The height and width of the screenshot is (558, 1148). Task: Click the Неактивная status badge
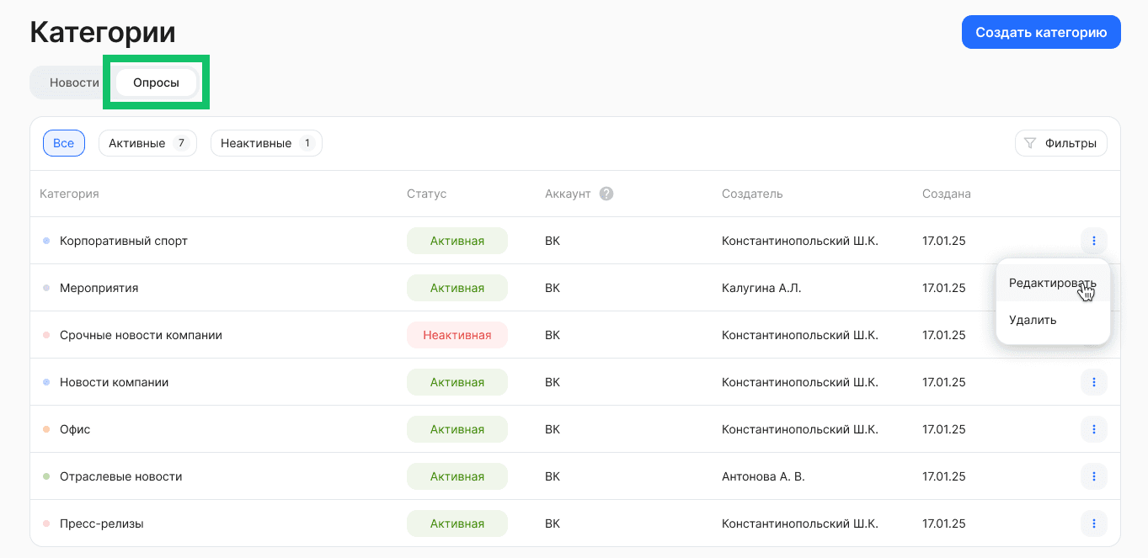(457, 335)
